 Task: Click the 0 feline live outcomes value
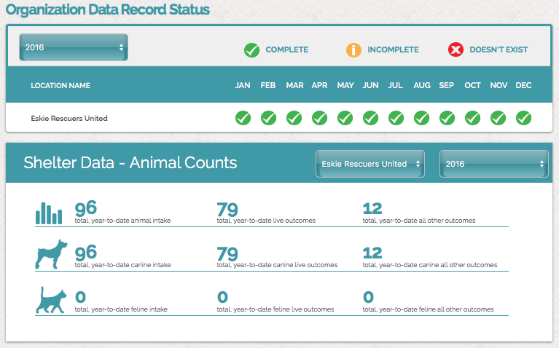point(222,297)
